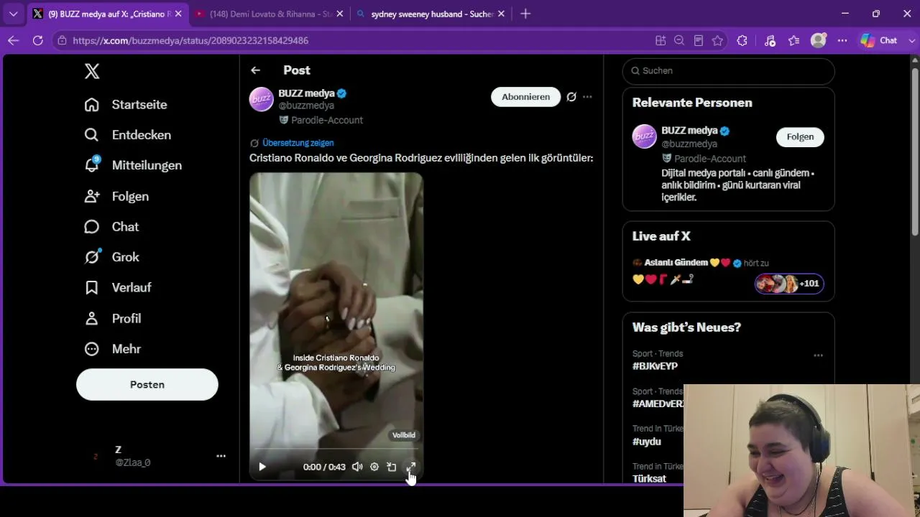
Task: Close the sydney sweeney husband tab
Action: [501, 14]
